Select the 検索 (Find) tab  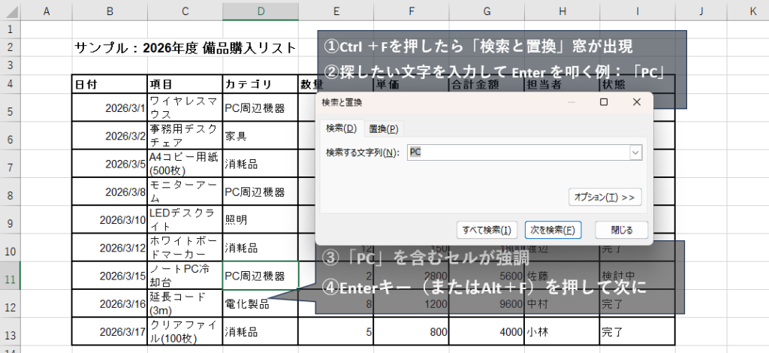(x=341, y=128)
